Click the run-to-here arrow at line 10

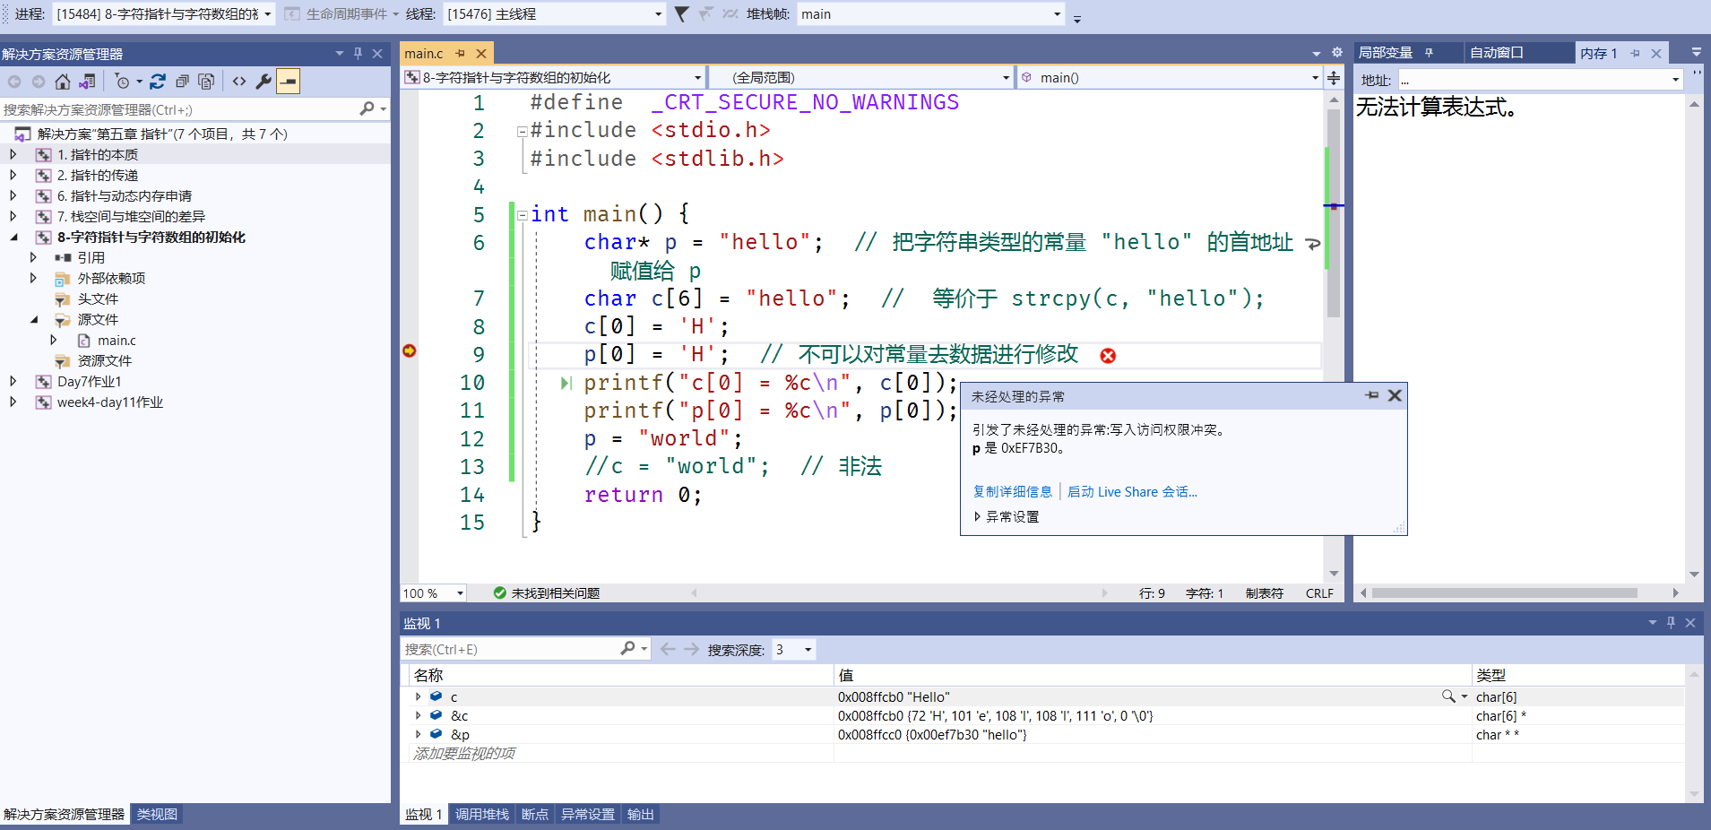click(x=566, y=384)
